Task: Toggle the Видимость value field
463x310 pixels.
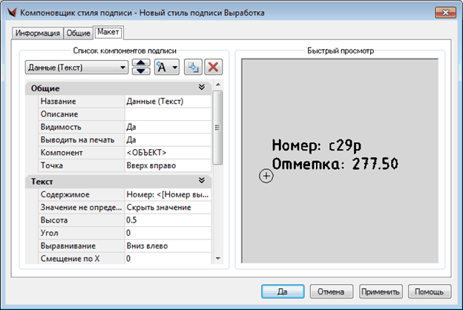Action: click(x=168, y=127)
